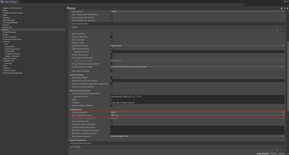Open the Player settings gear menu
This screenshot has width=289, height=155.
pyautogui.click(x=287, y=8)
